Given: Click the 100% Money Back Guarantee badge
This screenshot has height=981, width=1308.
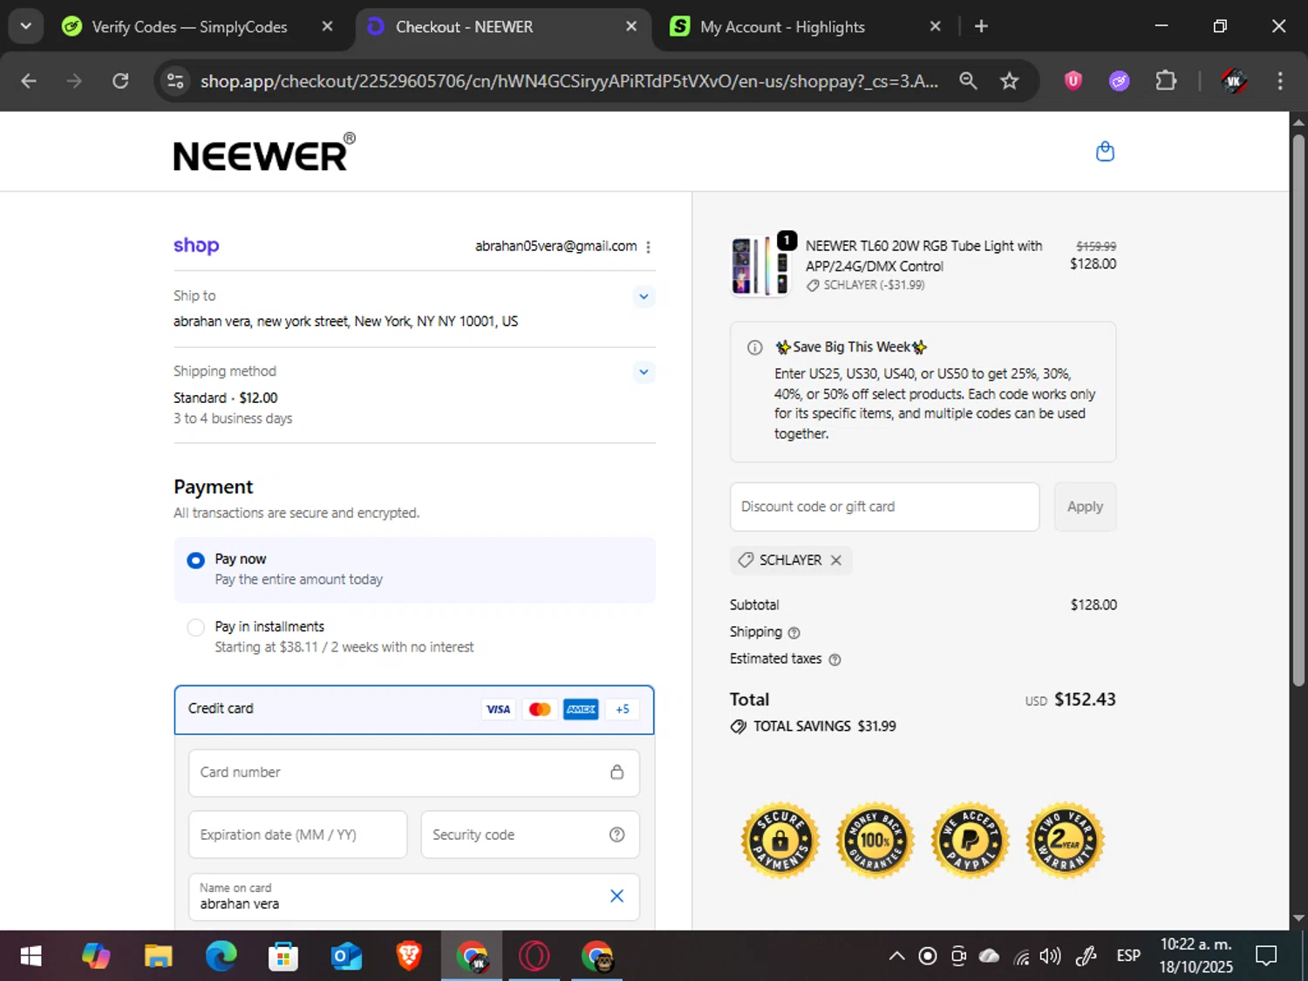Looking at the screenshot, I should (875, 841).
